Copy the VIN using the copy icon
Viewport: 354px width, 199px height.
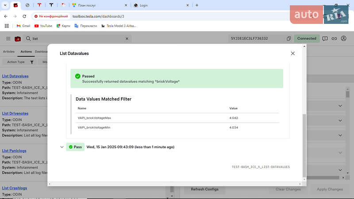(289, 38)
